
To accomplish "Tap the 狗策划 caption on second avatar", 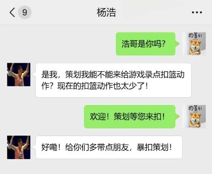I will (x=195, y=108).
